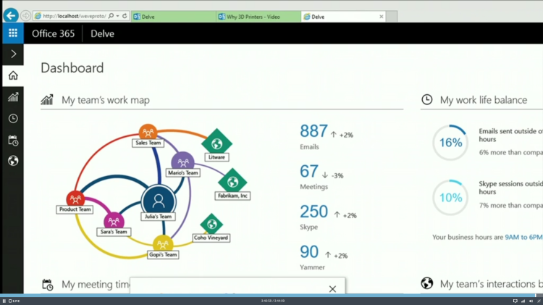Open the work life balance clock icon in sidebar
Screen dimensions: 543x305
point(13,119)
